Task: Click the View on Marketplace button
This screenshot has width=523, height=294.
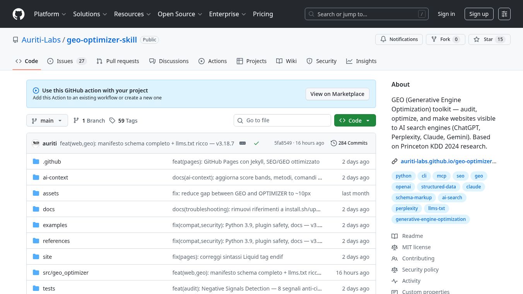Action: [337, 94]
